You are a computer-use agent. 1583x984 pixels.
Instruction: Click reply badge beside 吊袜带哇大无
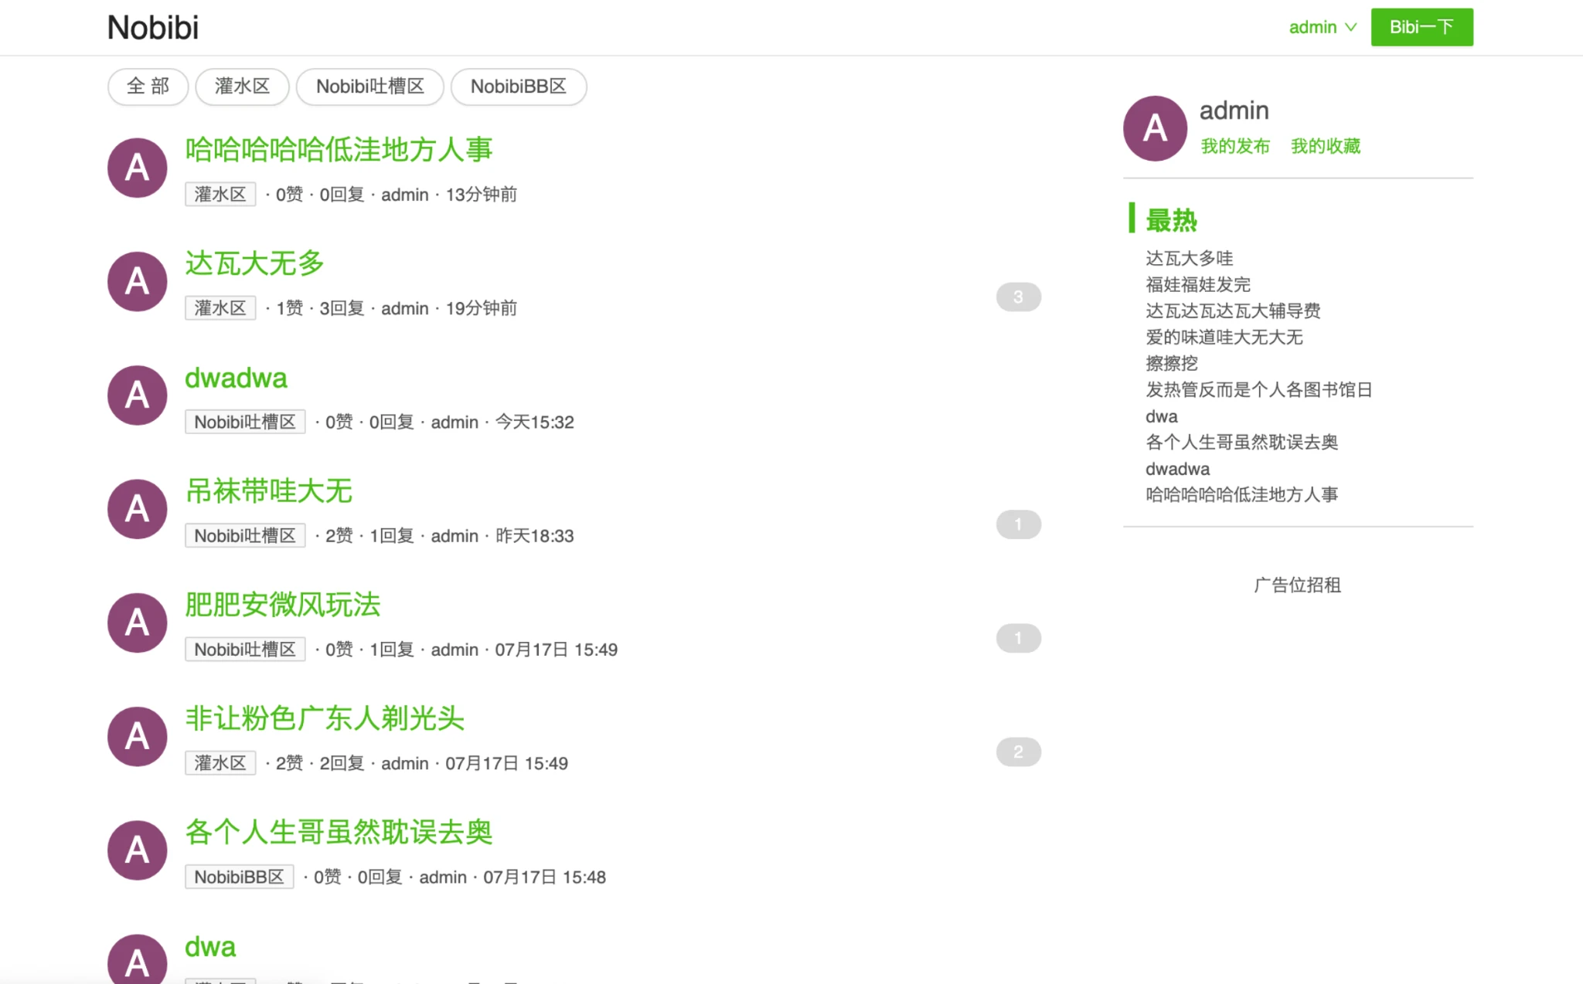click(x=1018, y=524)
